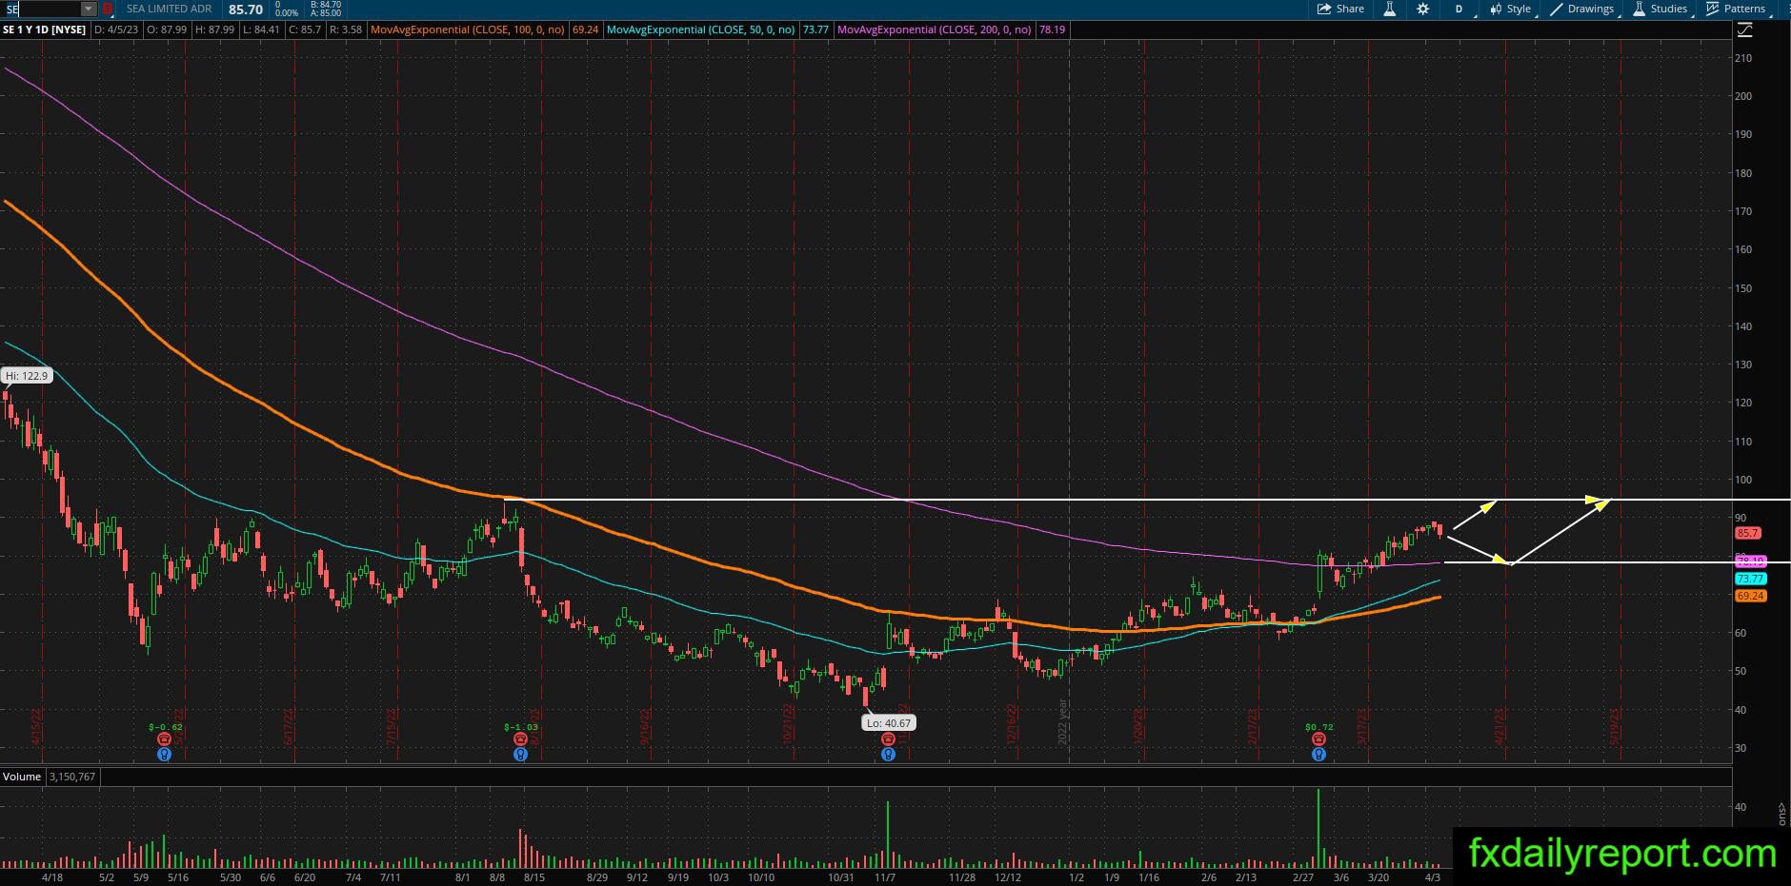Click the "SE 1 Y 1D [NYSE]" chart label
1791x886 pixels.
(x=44, y=30)
